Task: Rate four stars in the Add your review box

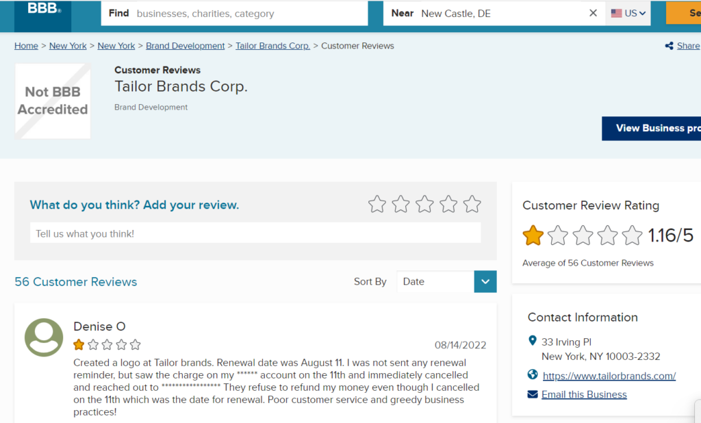Action: click(x=448, y=205)
